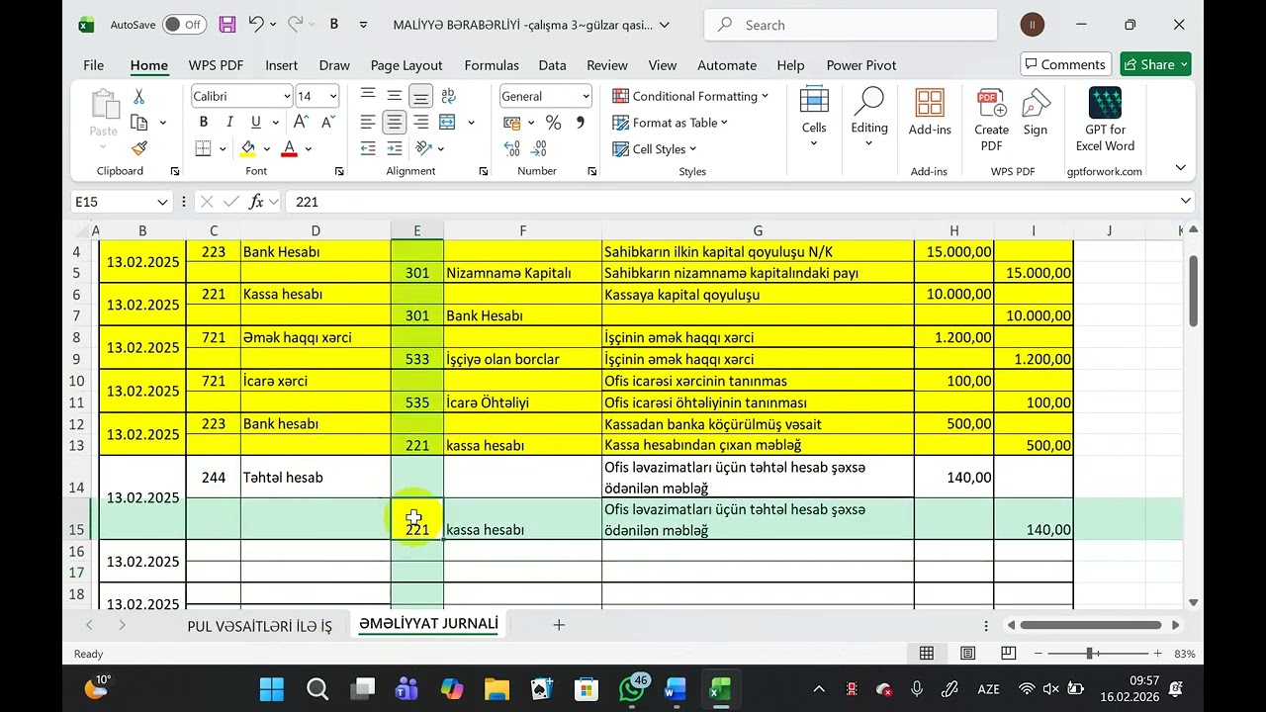Toggle Center horizontal alignment

point(395,122)
